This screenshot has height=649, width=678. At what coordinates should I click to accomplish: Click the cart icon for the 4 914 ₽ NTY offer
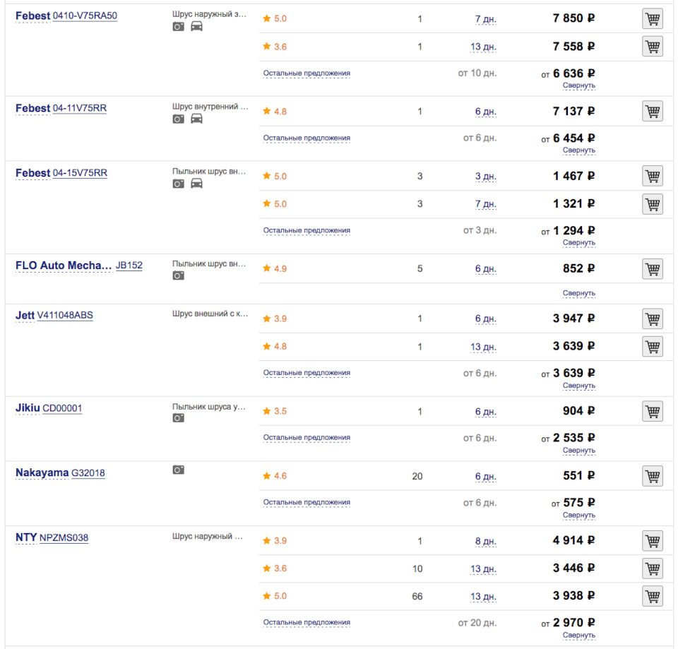click(x=653, y=541)
